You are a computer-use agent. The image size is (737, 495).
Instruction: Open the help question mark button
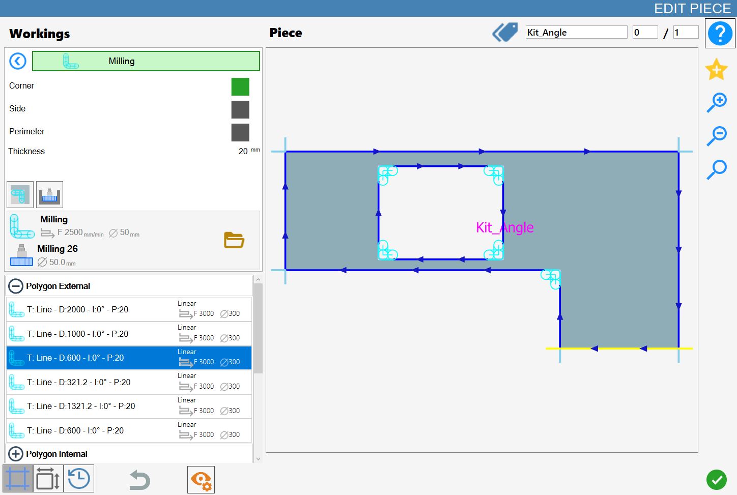[720, 34]
